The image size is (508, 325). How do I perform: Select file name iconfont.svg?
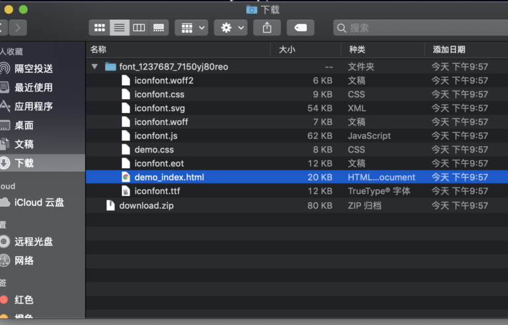(x=159, y=108)
